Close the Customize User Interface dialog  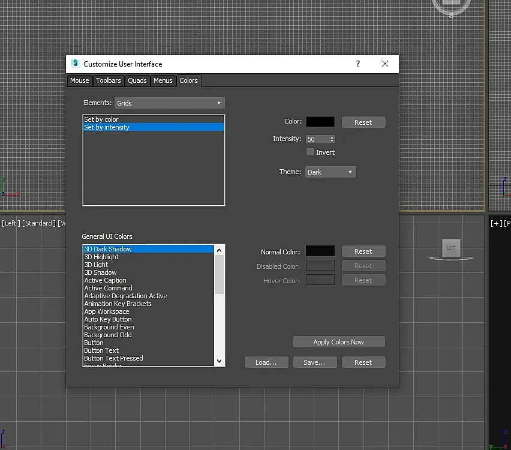tap(385, 64)
